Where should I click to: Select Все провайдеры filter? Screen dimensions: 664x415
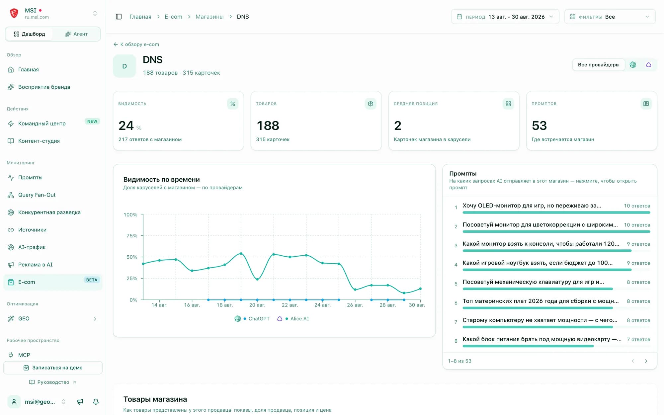coord(599,65)
